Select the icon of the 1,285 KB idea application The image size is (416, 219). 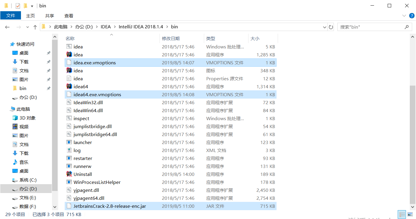[69, 55]
